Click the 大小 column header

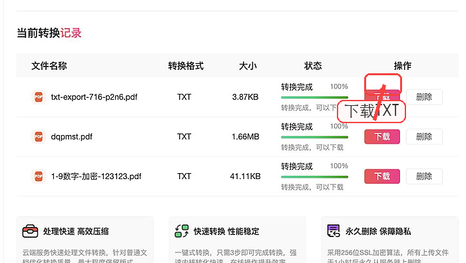click(248, 66)
